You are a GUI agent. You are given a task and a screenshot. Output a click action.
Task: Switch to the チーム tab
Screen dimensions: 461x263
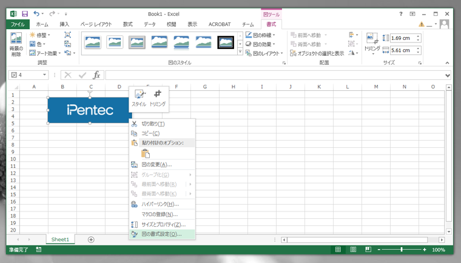pos(248,24)
